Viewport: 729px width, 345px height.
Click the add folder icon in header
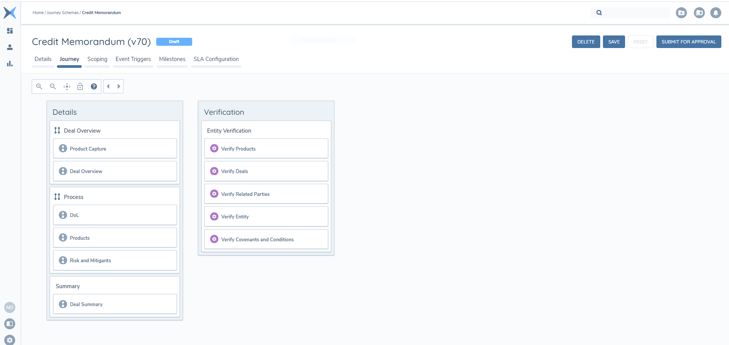681,13
